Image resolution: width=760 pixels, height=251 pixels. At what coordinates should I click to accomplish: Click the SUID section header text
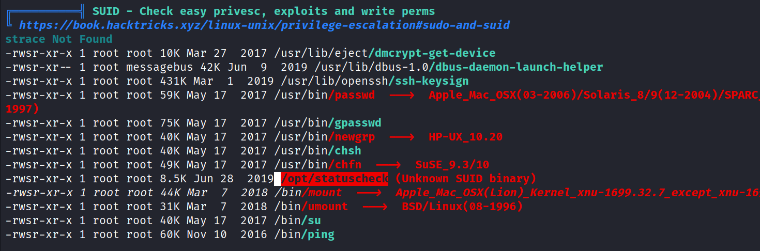[263, 11]
